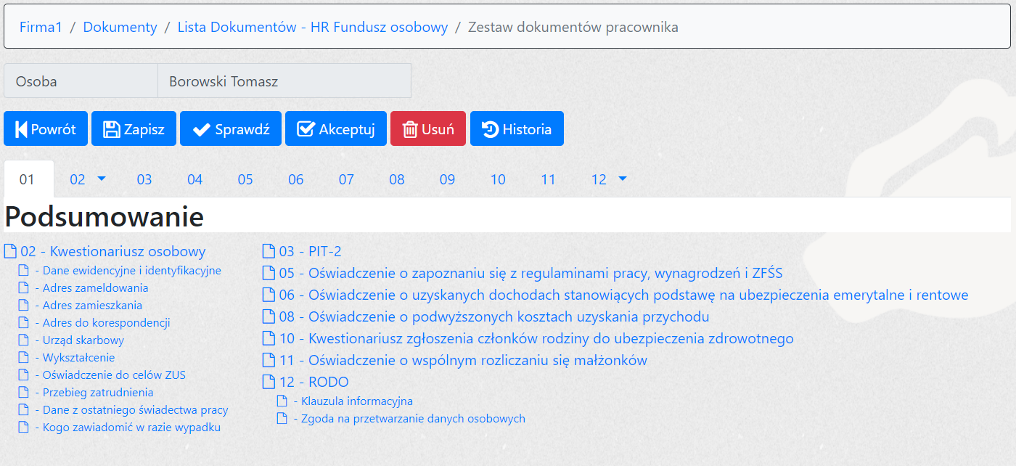Image resolution: width=1016 pixels, height=466 pixels.
Task: Expand the dropdown arrow on tab 02
Action: pyautogui.click(x=101, y=179)
